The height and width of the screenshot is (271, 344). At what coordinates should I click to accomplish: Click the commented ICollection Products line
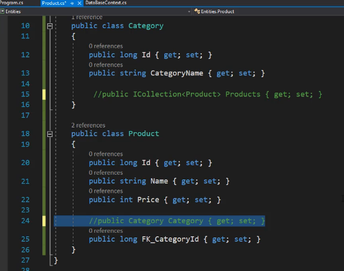point(208,95)
